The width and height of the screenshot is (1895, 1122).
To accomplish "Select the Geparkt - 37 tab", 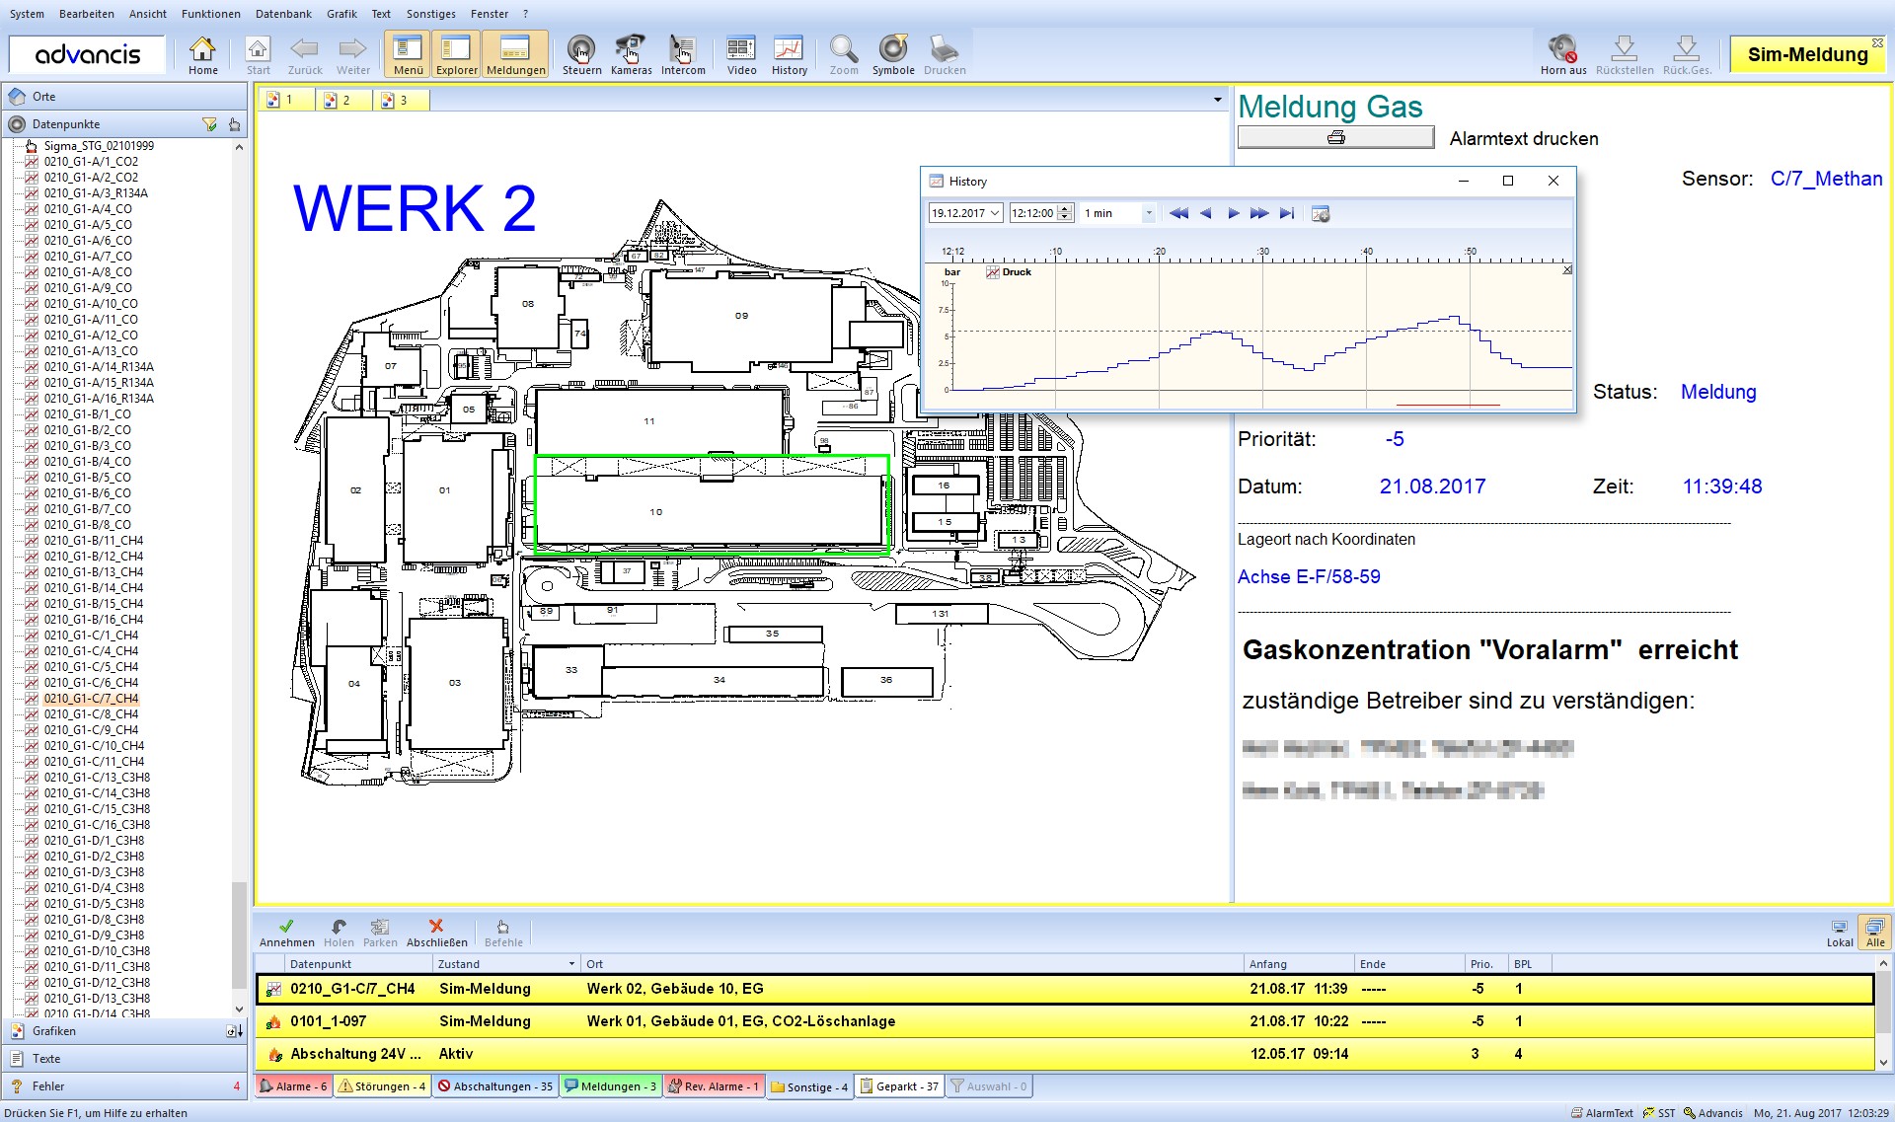I will click(x=898, y=1086).
